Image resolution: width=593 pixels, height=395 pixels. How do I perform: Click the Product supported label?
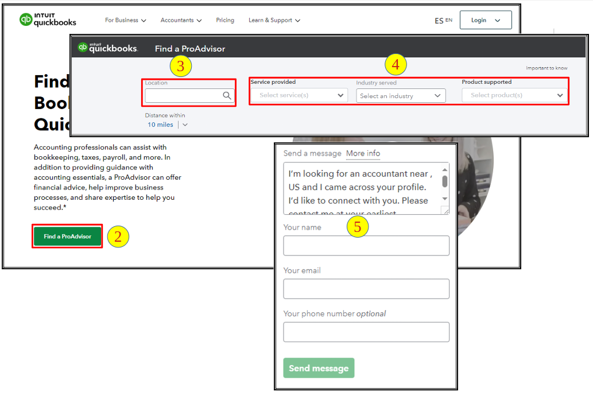pyautogui.click(x=486, y=82)
